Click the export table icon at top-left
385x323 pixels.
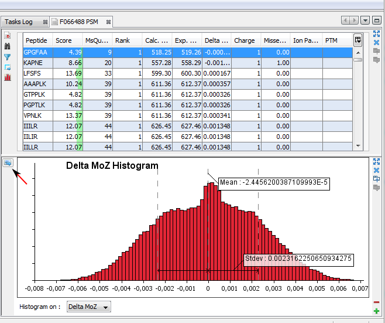coord(8,36)
